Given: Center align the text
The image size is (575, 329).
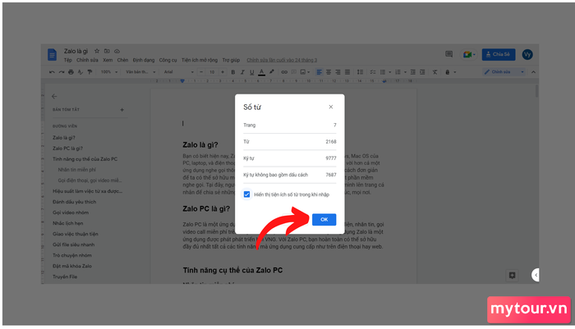Looking at the screenshot, I should coord(329,72).
